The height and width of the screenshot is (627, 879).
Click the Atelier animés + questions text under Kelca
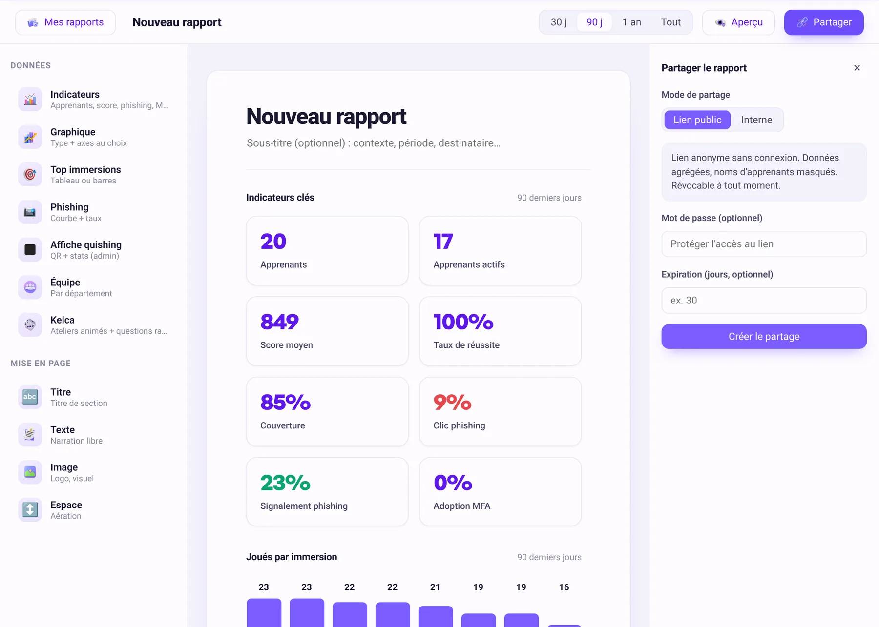(x=108, y=331)
